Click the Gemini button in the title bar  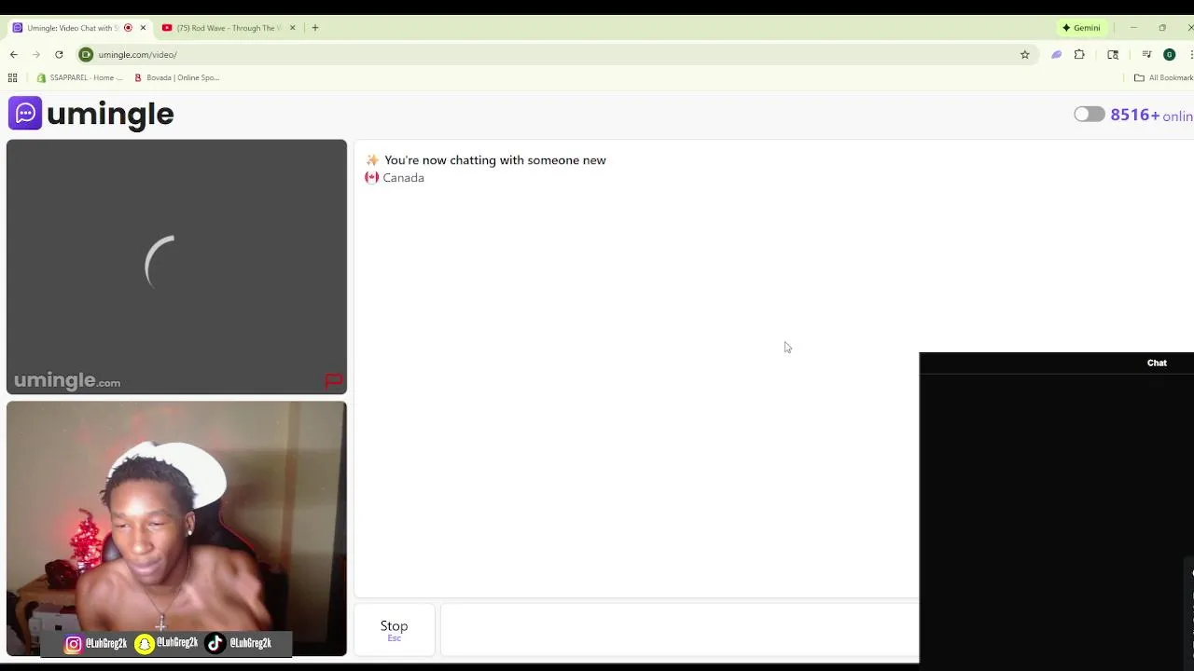(1081, 28)
